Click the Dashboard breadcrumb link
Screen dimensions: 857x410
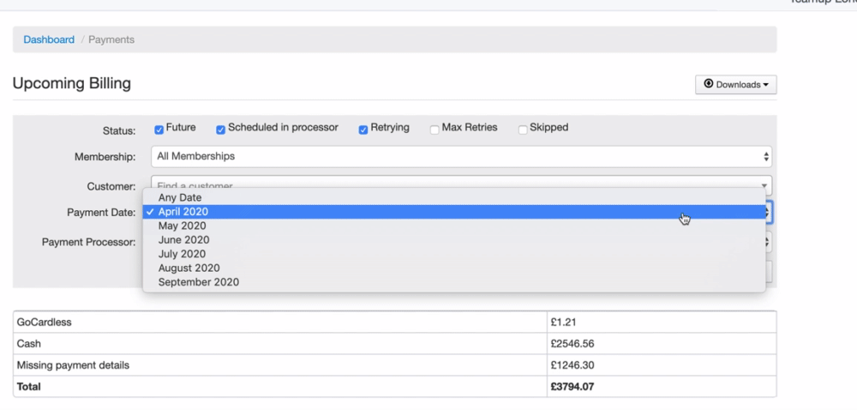coord(49,39)
